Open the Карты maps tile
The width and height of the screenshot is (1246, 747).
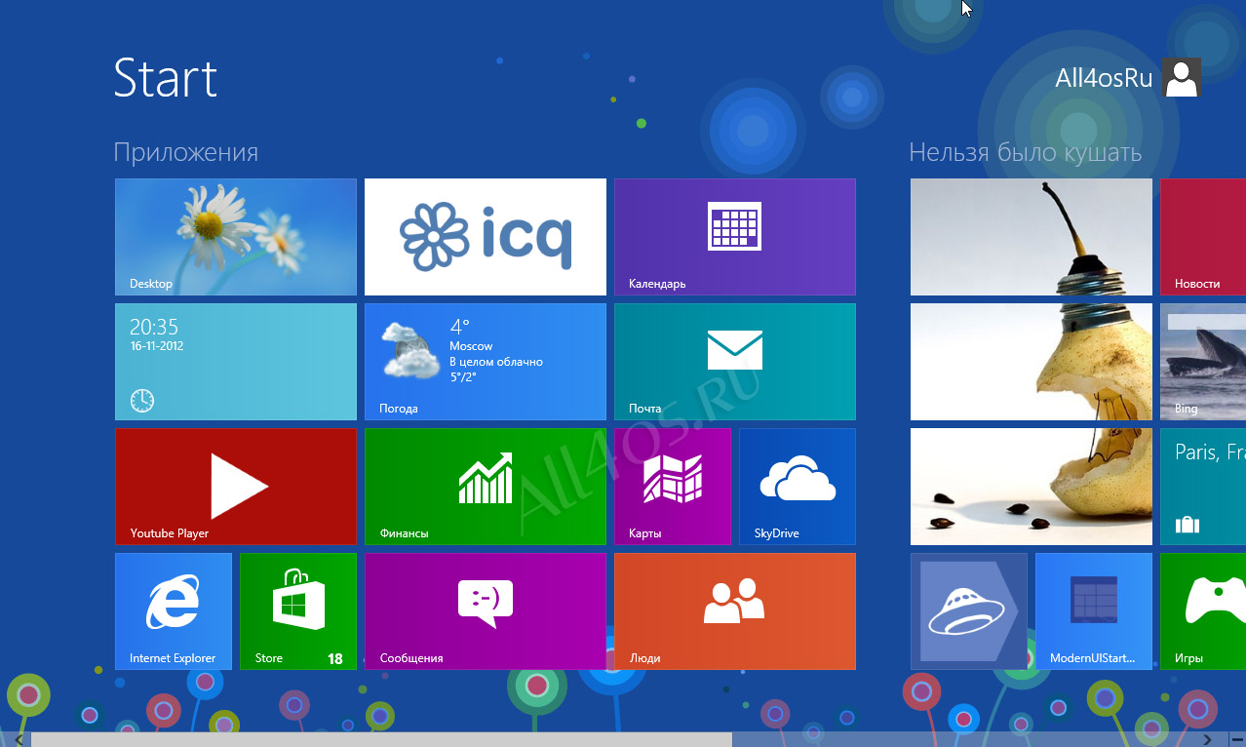673,487
